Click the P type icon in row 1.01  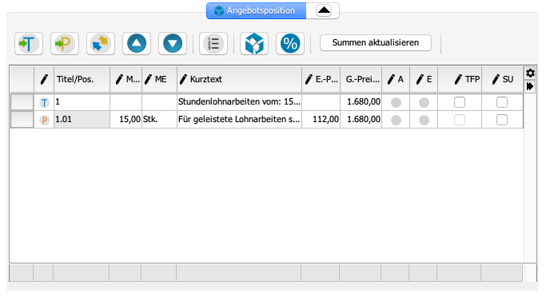(44, 120)
